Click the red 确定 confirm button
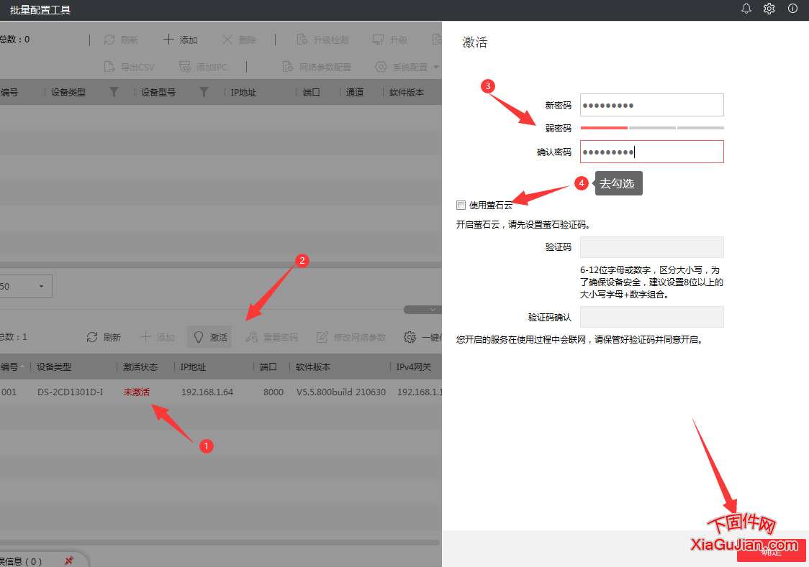 [772, 551]
